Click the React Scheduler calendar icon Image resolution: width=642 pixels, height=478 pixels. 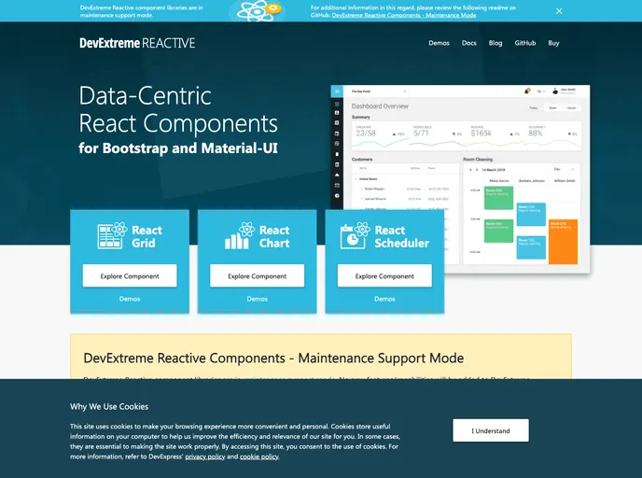click(355, 236)
